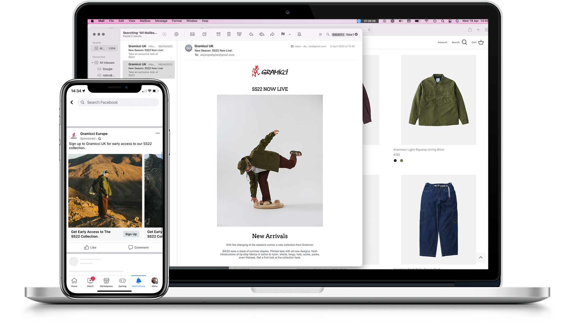
Task: Compose a new message in Mail
Action: coord(204,34)
